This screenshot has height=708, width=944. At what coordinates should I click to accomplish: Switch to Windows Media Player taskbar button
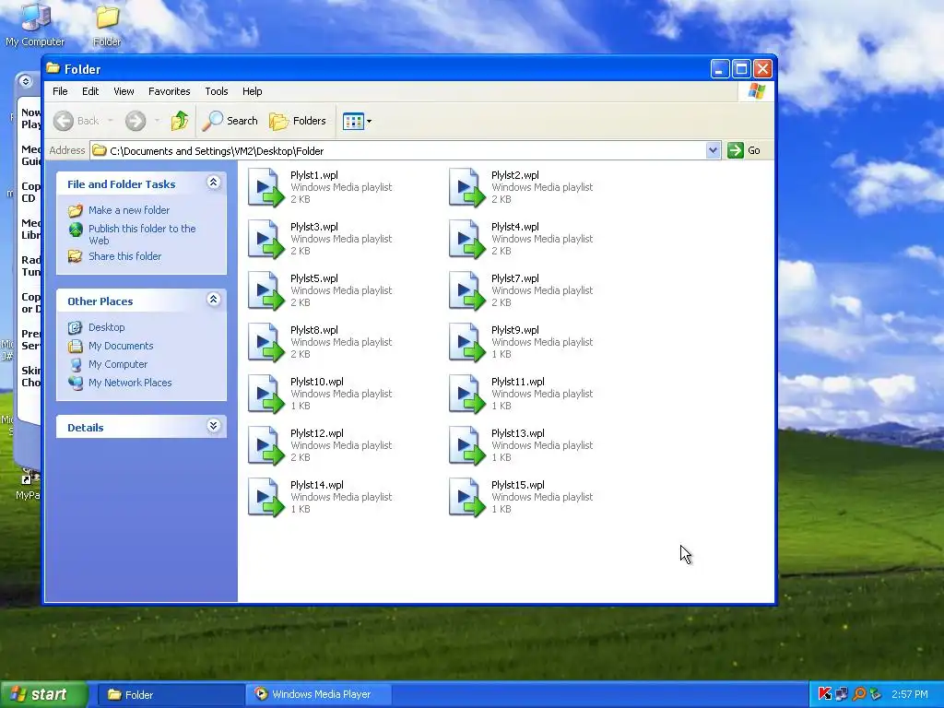[x=320, y=695]
